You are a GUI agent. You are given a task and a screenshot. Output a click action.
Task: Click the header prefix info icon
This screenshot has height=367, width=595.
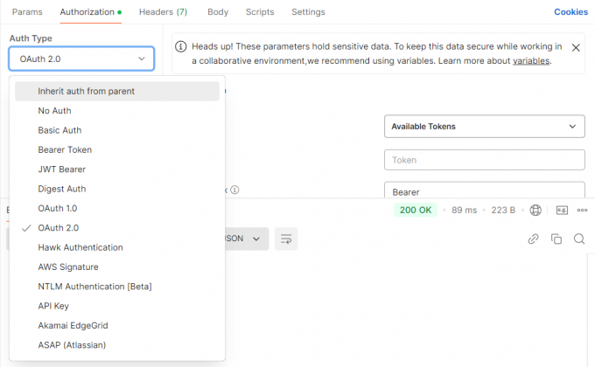pos(234,190)
